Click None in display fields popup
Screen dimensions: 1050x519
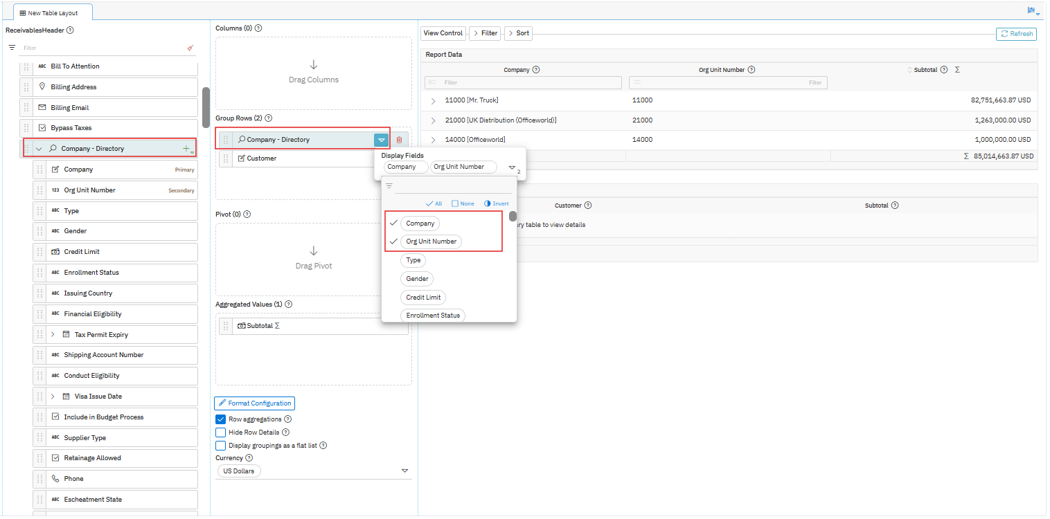click(463, 204)
